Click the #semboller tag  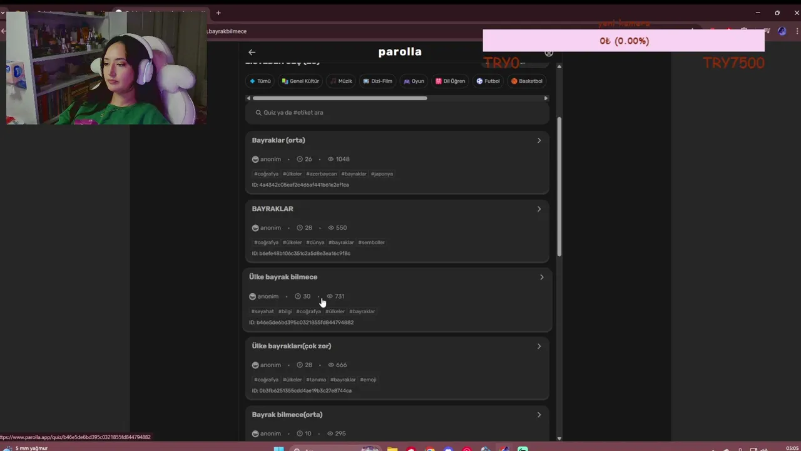pos(372,242)
